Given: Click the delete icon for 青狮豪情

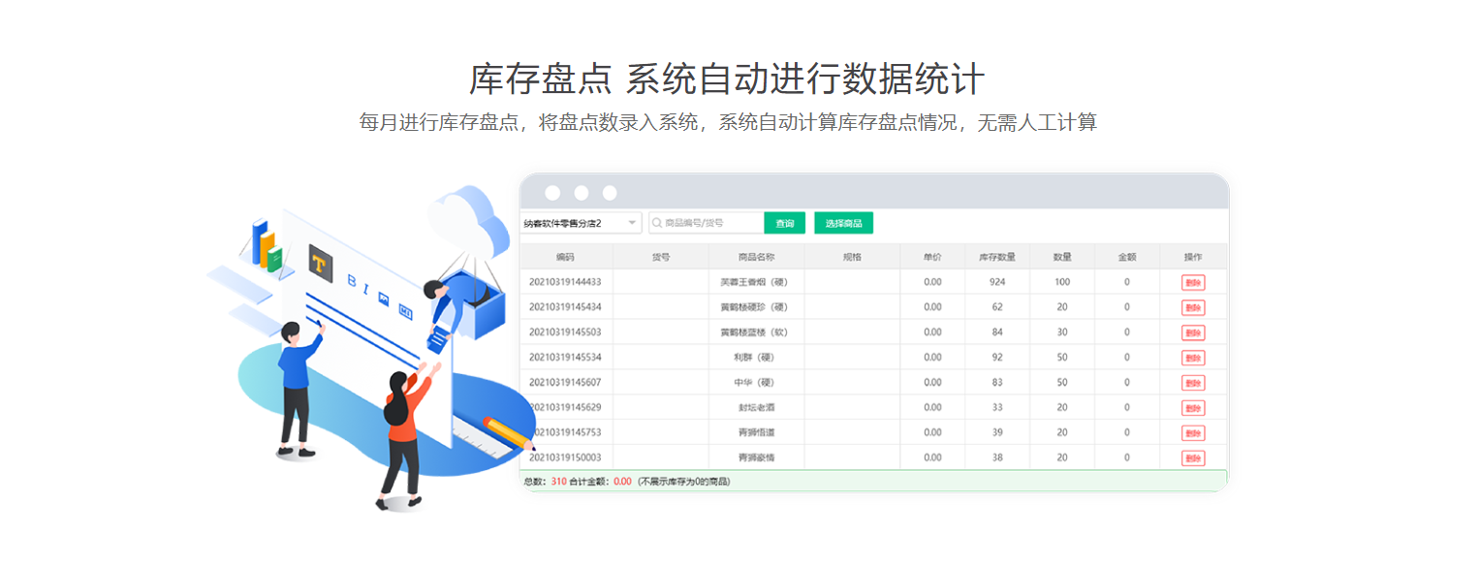Looking at the screenshot, I should 1192,456.
